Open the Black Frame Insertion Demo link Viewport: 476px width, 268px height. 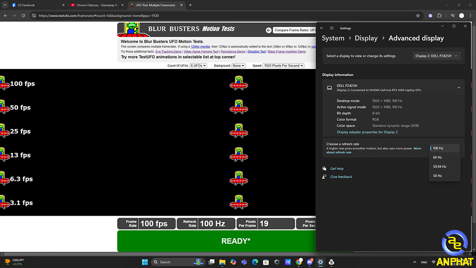pos(287,51)
